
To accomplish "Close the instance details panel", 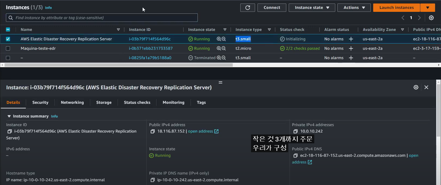I will click(426, 87).
